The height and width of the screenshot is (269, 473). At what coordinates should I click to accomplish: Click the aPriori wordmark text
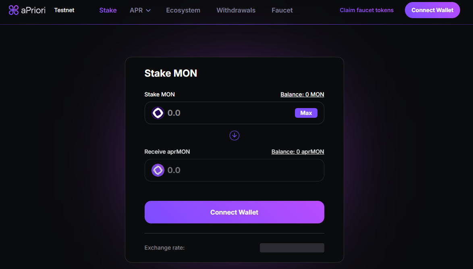click(34, 10)
